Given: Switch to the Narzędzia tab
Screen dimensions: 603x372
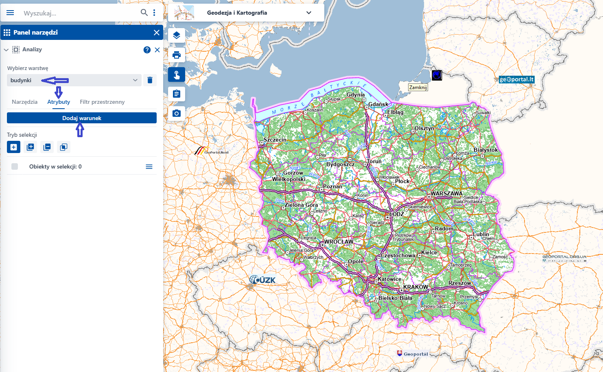Looking at the screenshot, I should [x=24, y=102].
